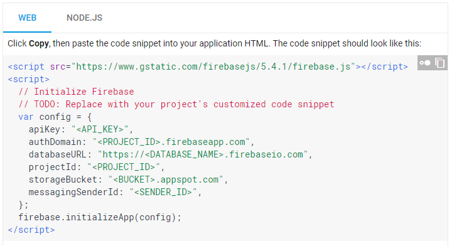
Task: Switch to the NODE.JS tab
Action: [85, 18]
